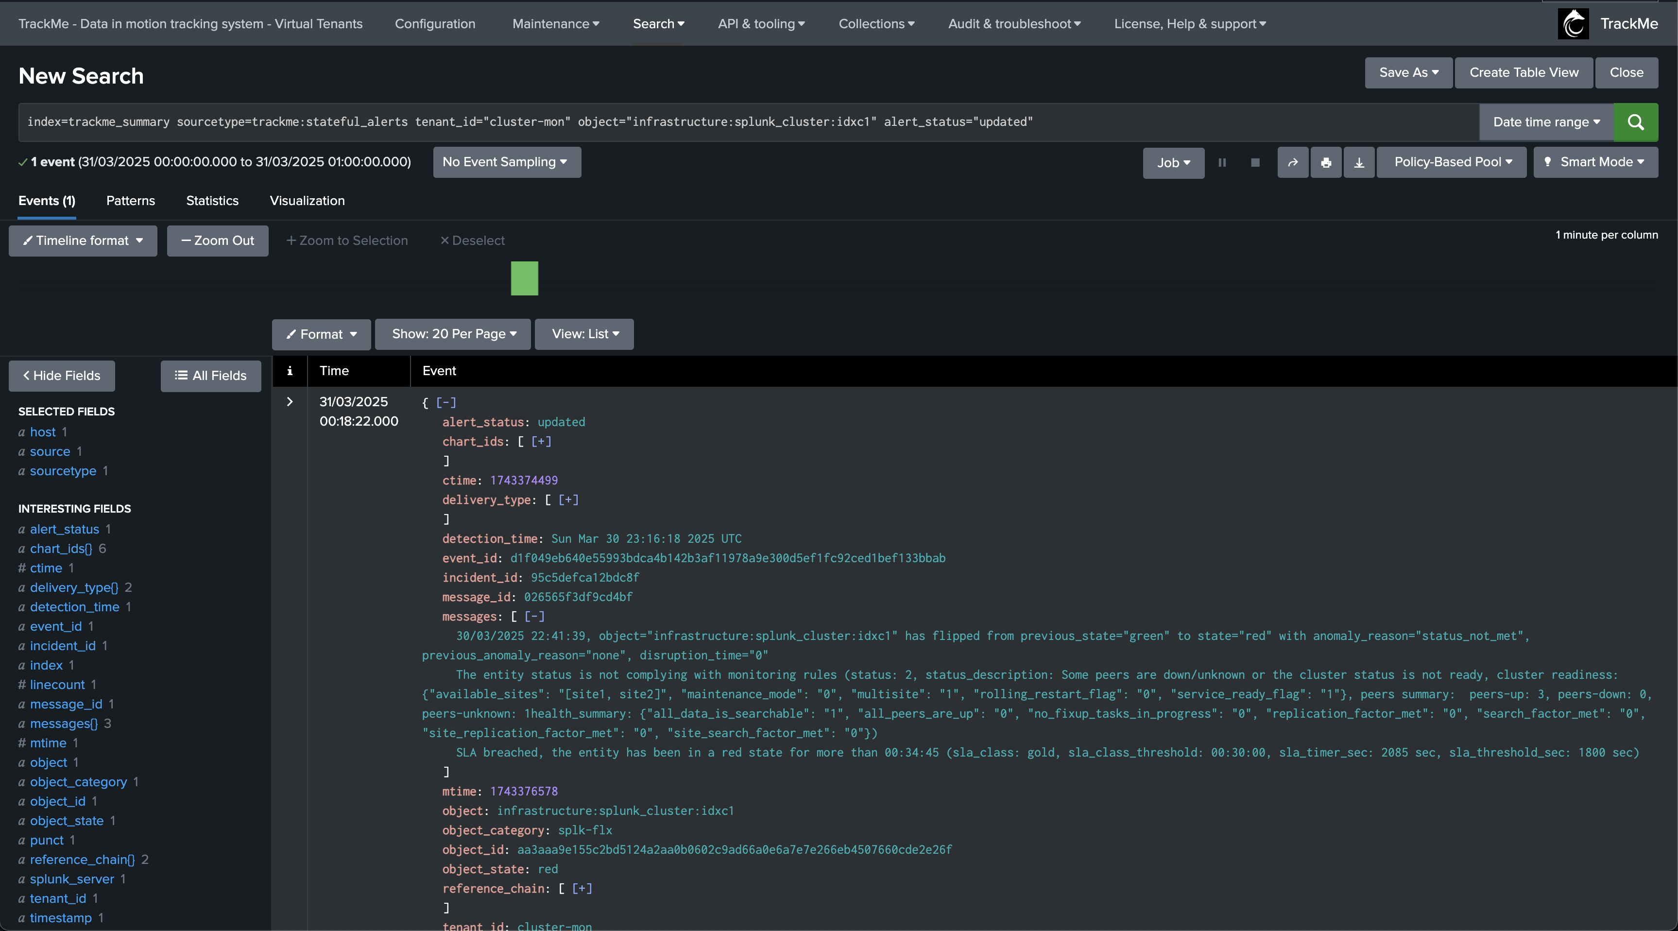This screenshot has width=1678, height=931.
Task: Click Zoom Out button
Action: point(218,241)
